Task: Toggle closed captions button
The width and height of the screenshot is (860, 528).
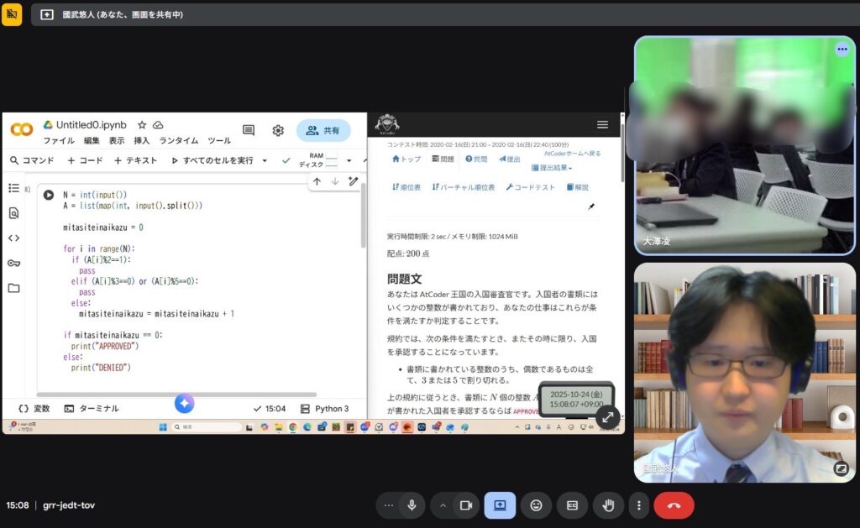Action: pyautogui.click(x=572, y=505)
